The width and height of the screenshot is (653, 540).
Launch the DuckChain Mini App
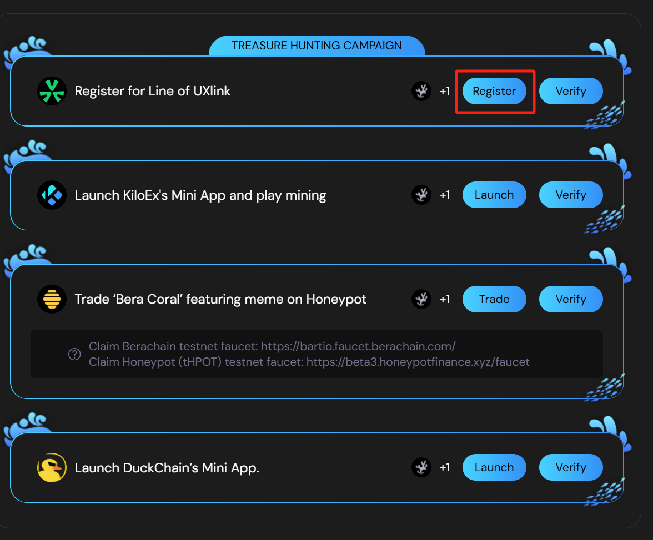[494, 468]
